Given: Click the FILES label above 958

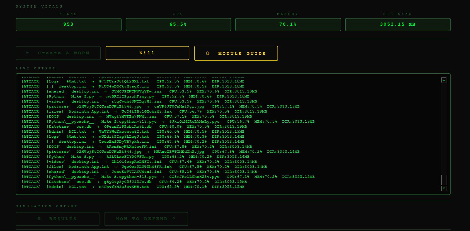Looking at the screenshot, I should (x=68, y=14).
